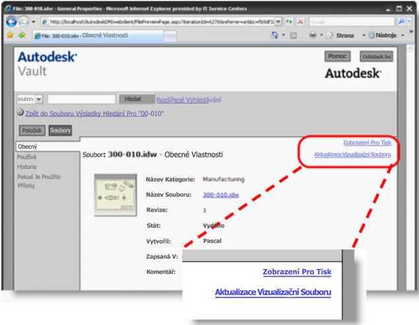Click the Autodesk Vault logo
419x325 pixels.
[x=48, y=64]
